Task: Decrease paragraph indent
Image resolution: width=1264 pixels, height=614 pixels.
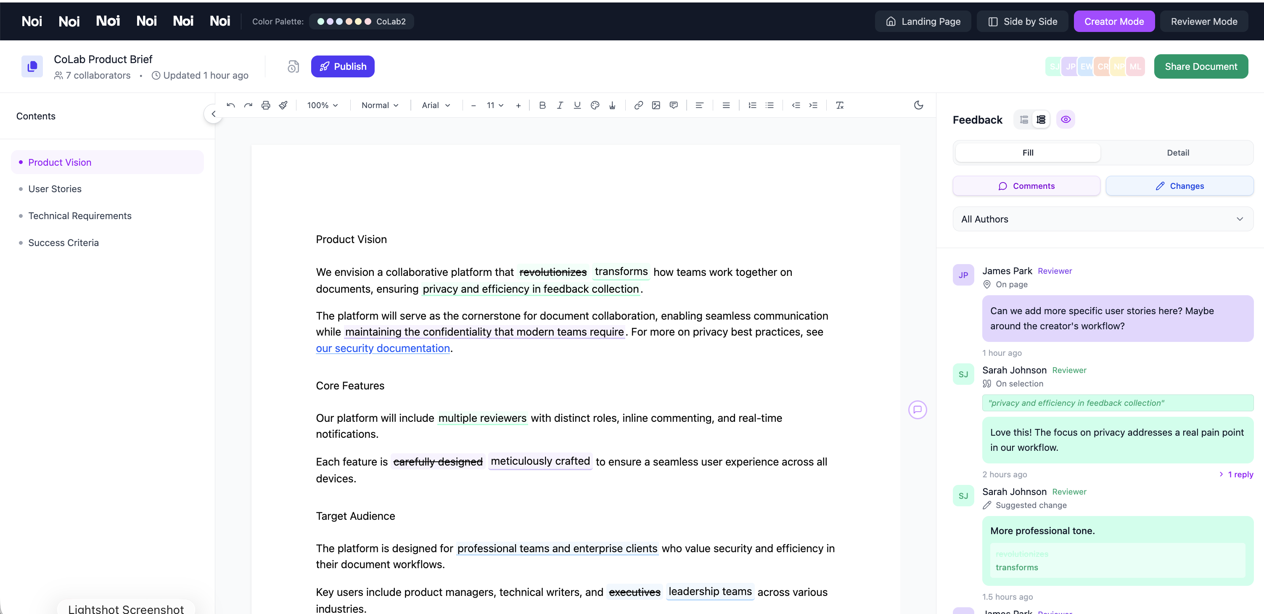Action: (796, 105)
